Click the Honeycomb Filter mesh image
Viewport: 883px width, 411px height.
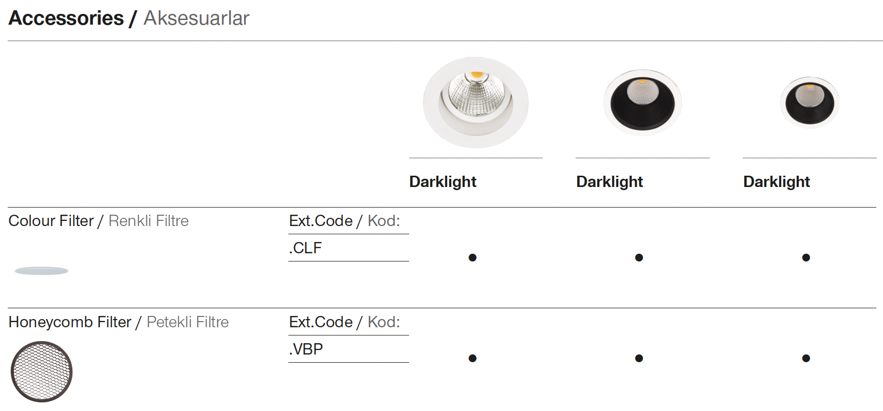point(42,371)
